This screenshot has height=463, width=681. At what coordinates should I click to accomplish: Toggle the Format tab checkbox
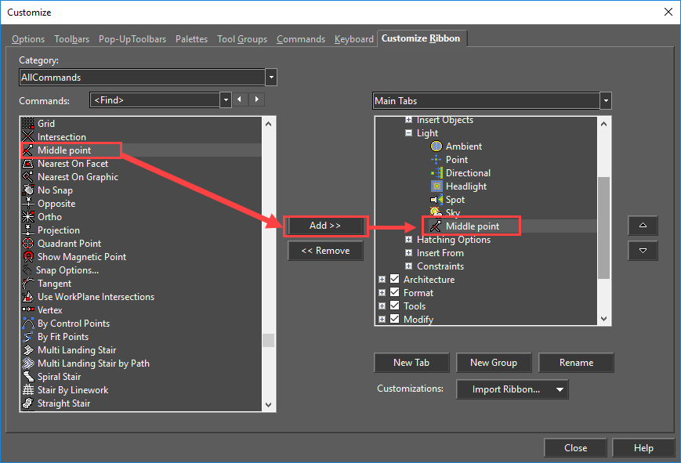coord(395,293)
